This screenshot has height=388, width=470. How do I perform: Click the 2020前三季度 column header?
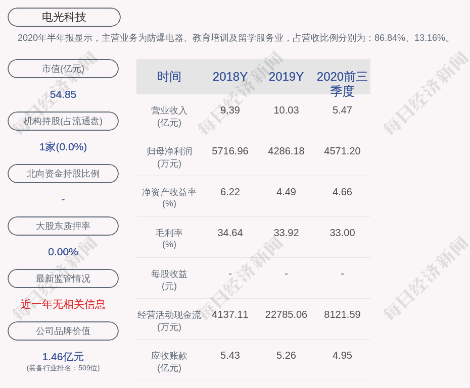342,84
